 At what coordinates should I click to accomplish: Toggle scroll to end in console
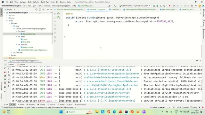coord(9,79)
